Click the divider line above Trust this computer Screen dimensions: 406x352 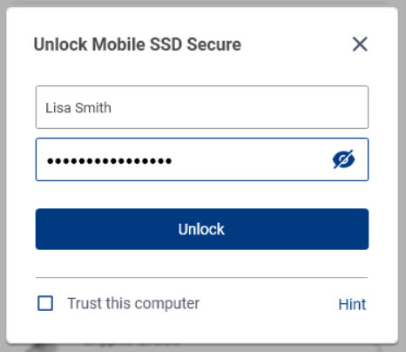click(x=202, y=278)
